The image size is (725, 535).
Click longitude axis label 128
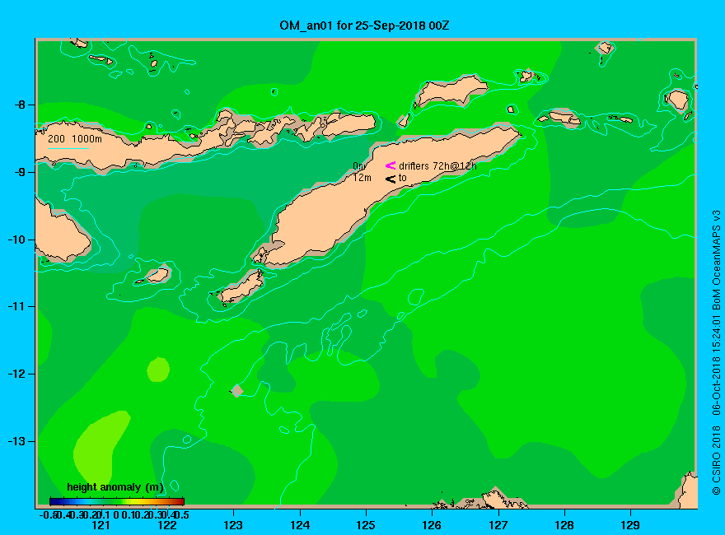pos(564,525)
